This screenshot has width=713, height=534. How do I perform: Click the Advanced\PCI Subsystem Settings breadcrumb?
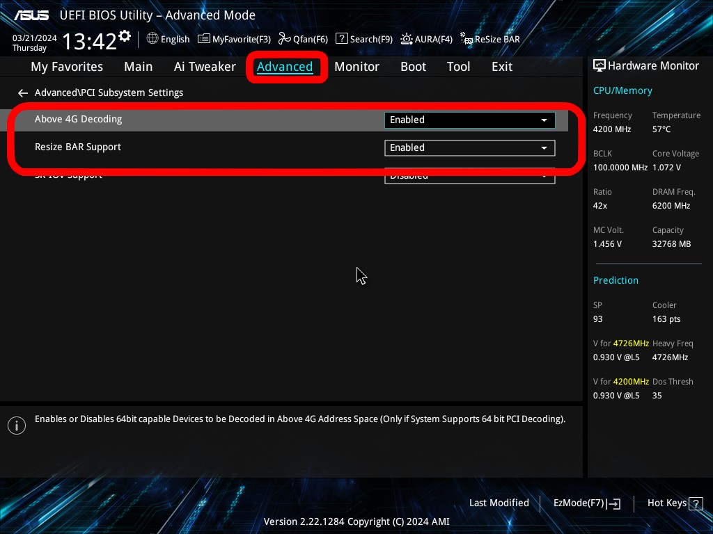click(x=109, y=92)
